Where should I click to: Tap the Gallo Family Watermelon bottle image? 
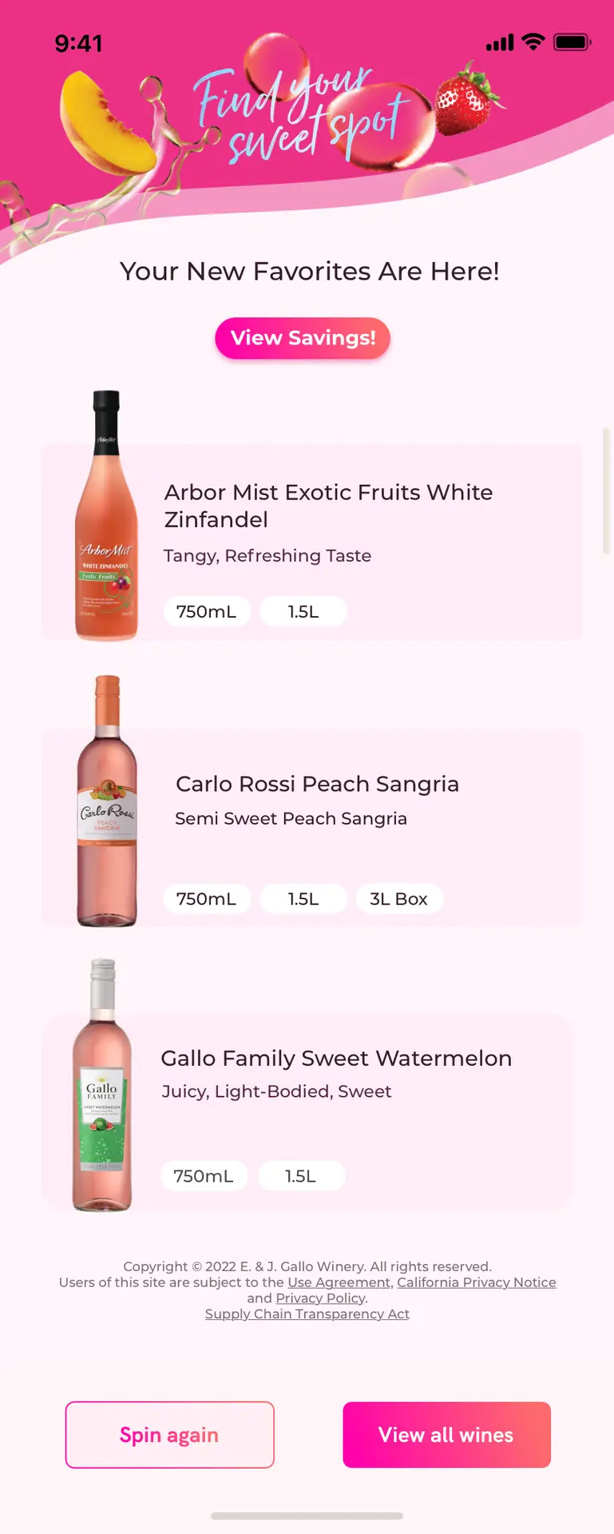coord(102,1085)
